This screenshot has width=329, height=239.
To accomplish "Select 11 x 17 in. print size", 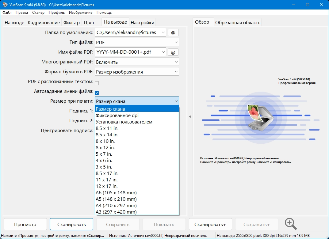I will 137,180.
